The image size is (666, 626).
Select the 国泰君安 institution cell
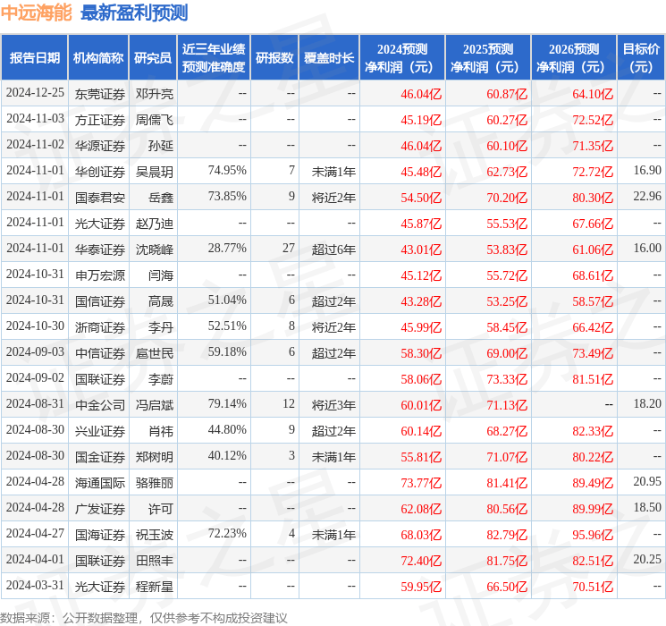coord(100,198)
